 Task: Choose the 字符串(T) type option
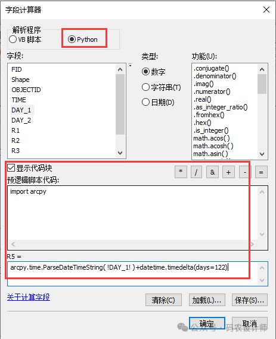click(x=145, y=87)
